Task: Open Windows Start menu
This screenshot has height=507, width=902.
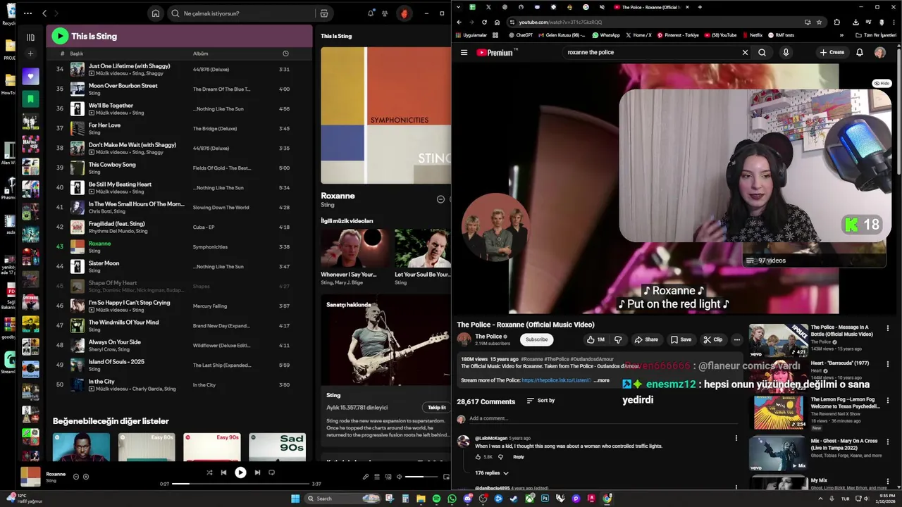Action: pyautogui.click(x=295, y=499)
